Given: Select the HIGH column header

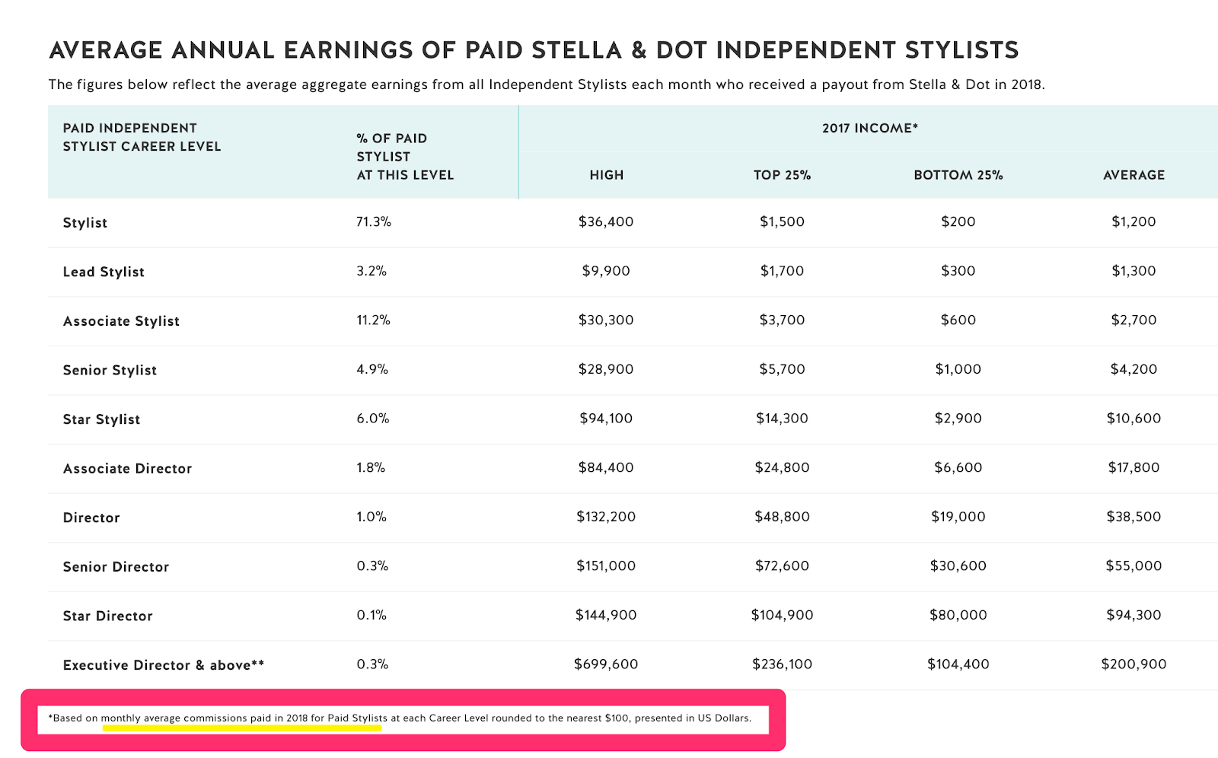Looking at the screenshot, I should [x=606, y=175].
